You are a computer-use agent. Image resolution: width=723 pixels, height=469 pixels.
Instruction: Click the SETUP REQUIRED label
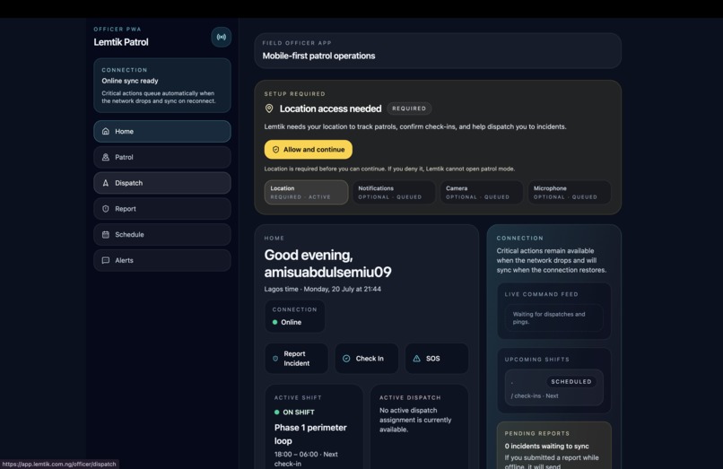click(294, 93)
